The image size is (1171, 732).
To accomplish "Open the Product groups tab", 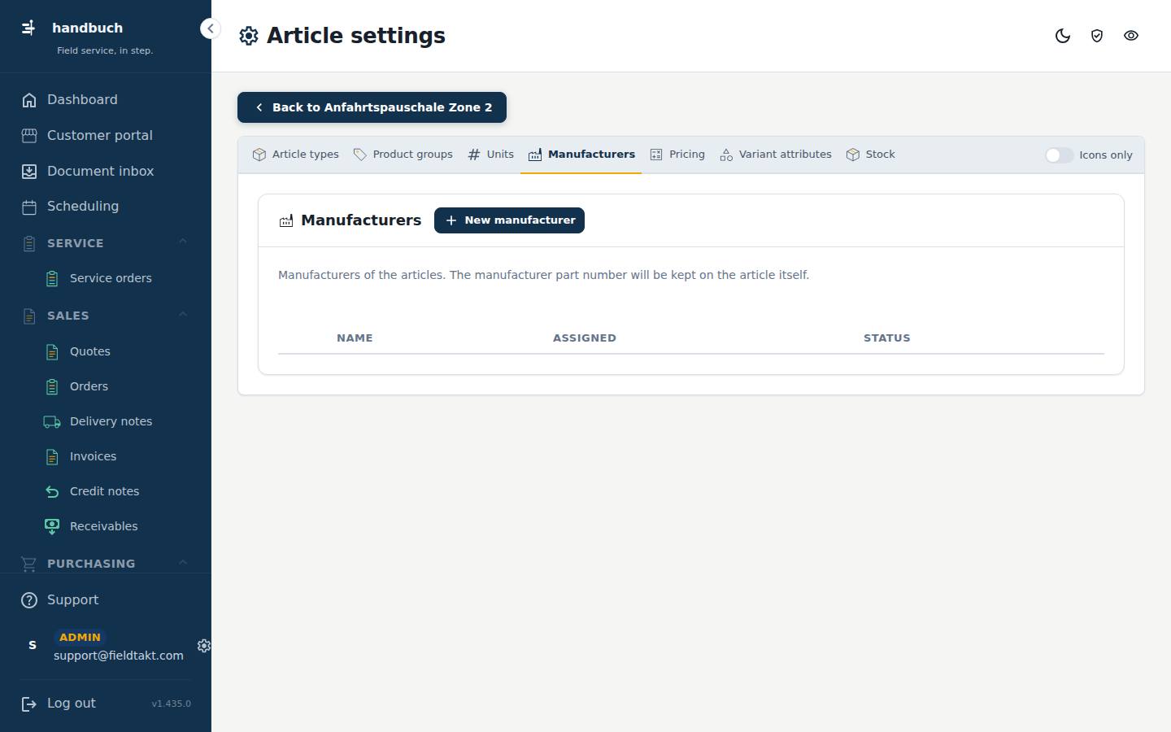I will click(403, 155).
